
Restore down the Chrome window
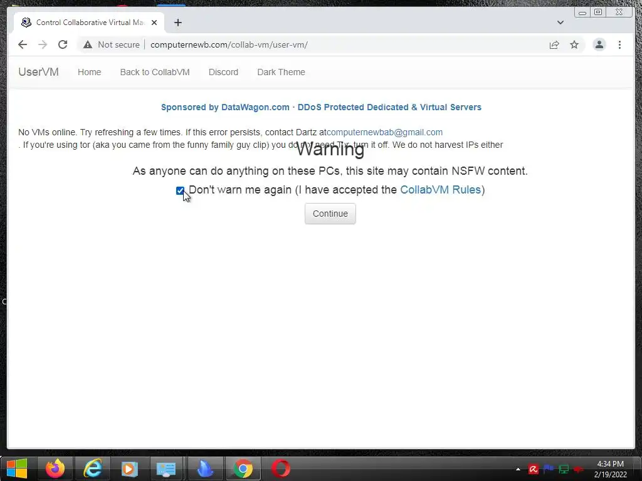coord(597,13)
